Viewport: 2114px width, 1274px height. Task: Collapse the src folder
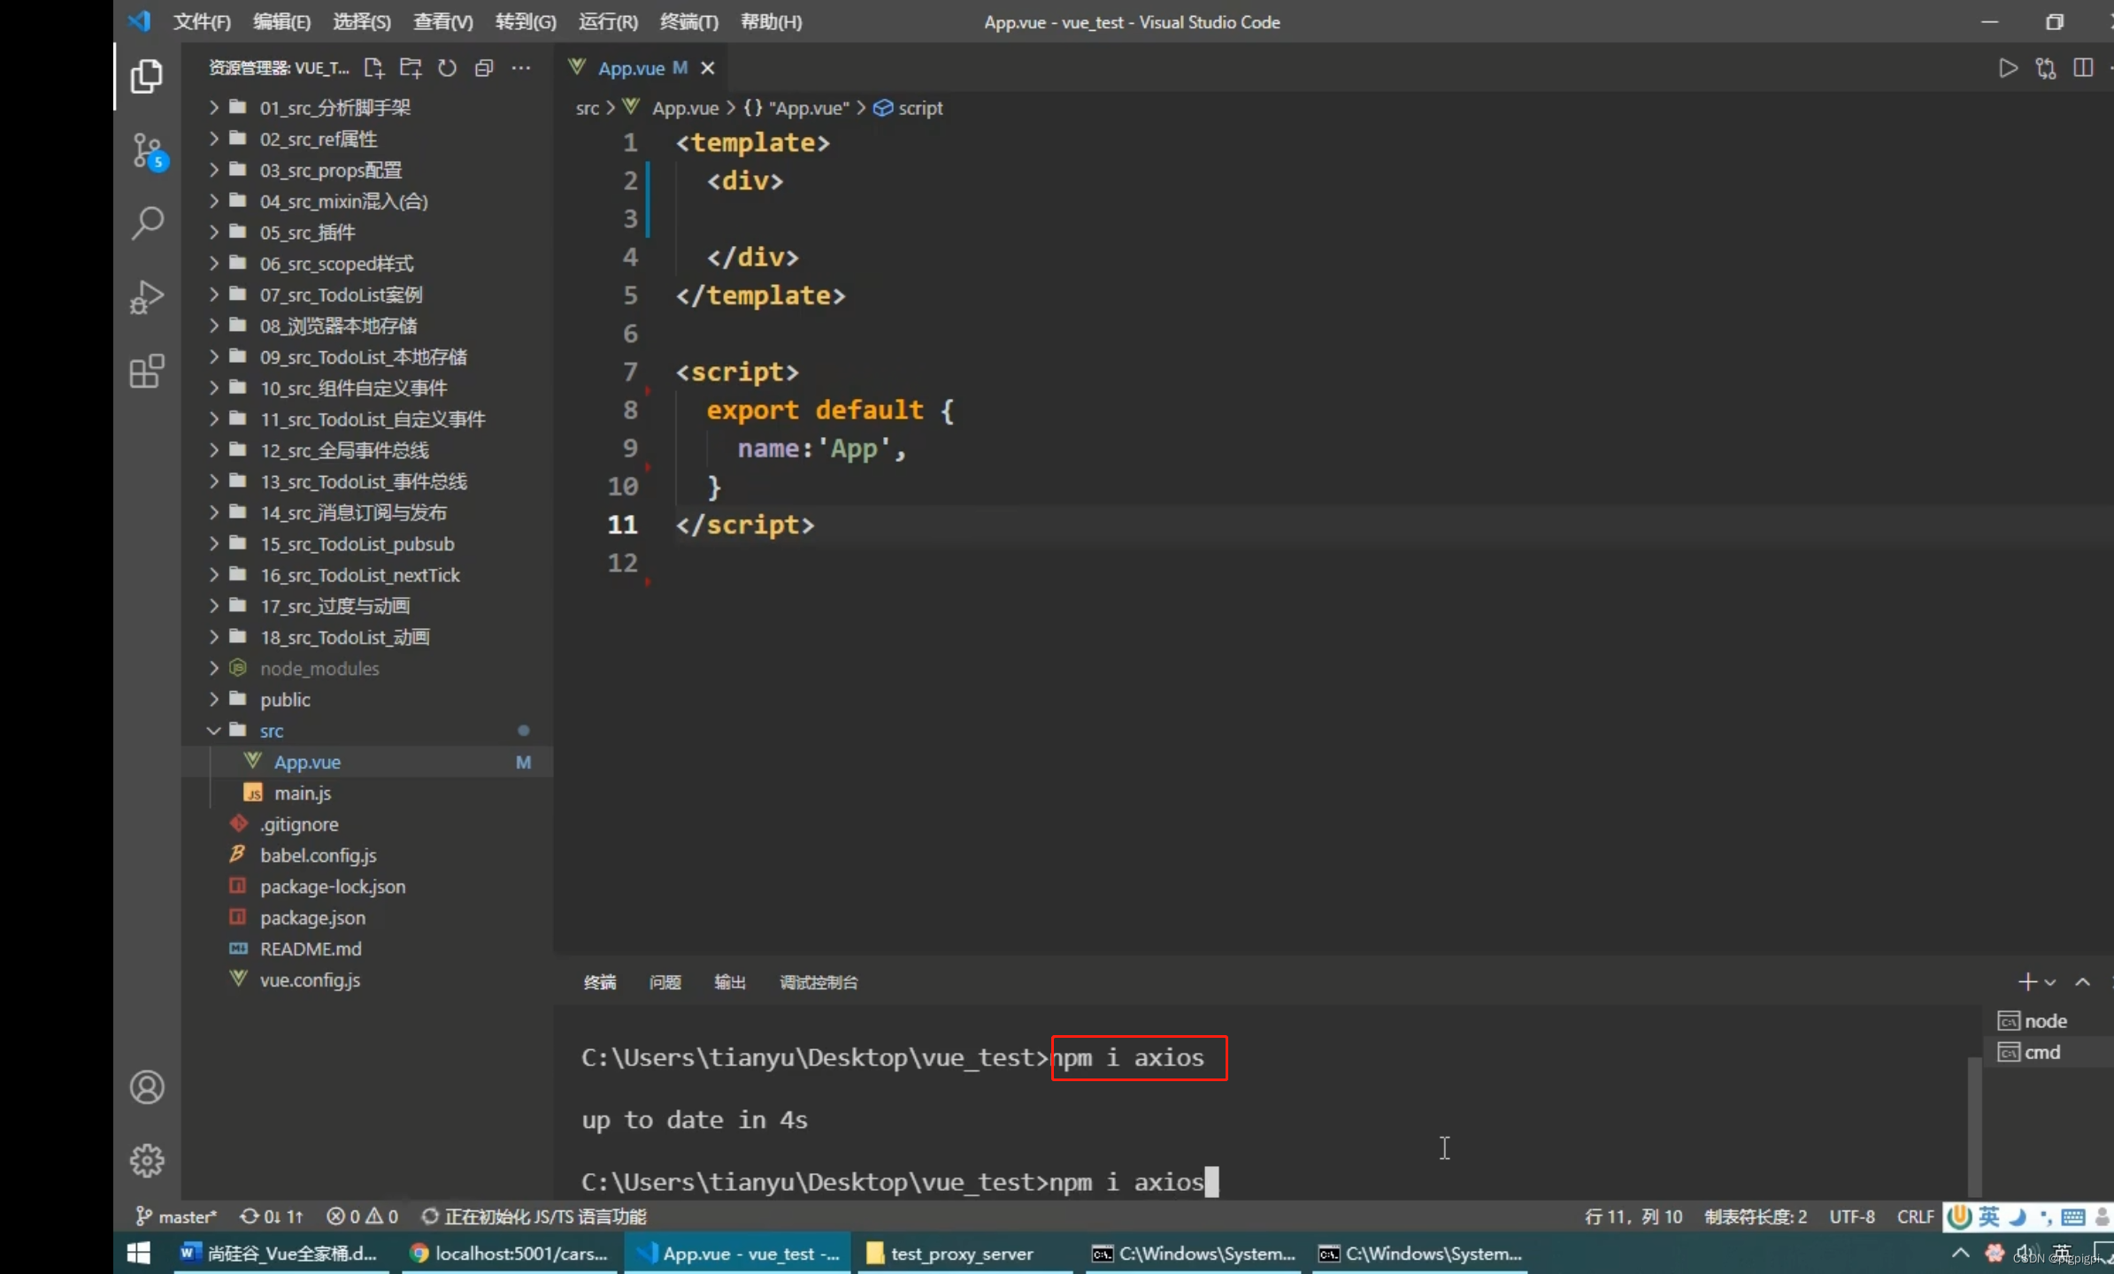tap(367, 731)
